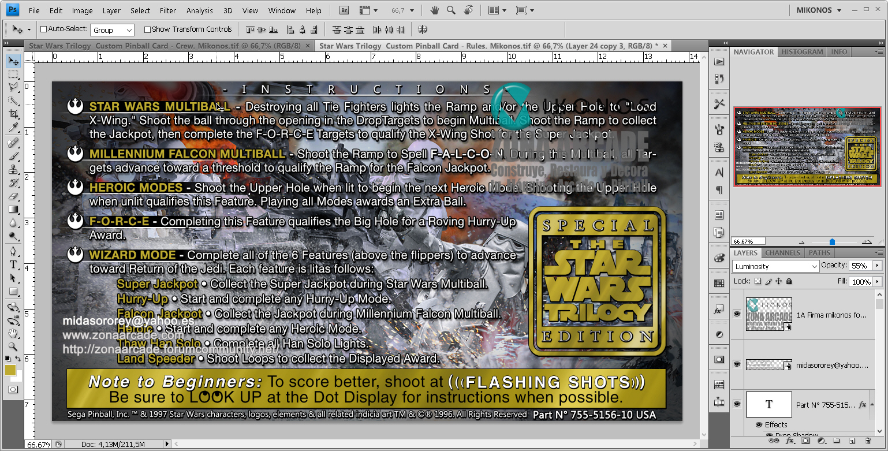Image resolution: width=888 pixels, height=451 pixels.
Task: Select the Crop tool
Action: (x=13, y=114)
